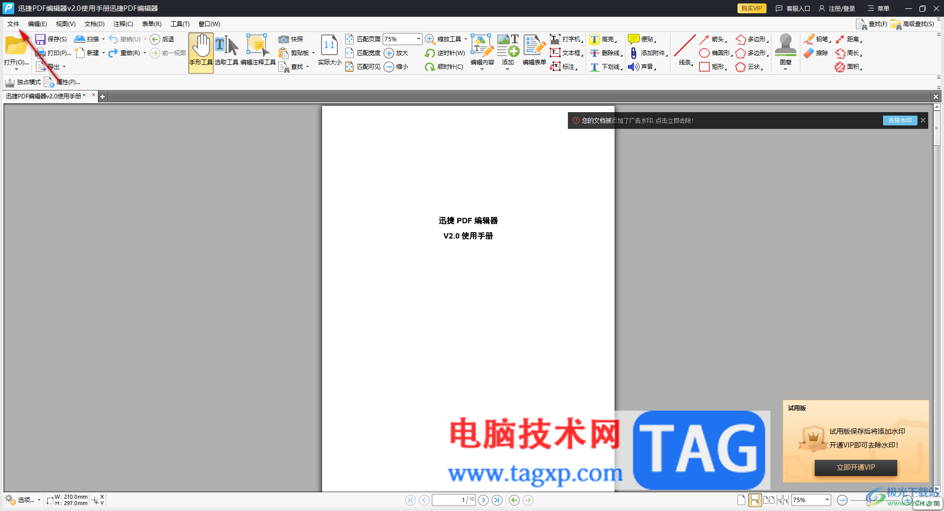Enable single page layout view
This screenshot has height=511, width=944.
pos(741,500)
